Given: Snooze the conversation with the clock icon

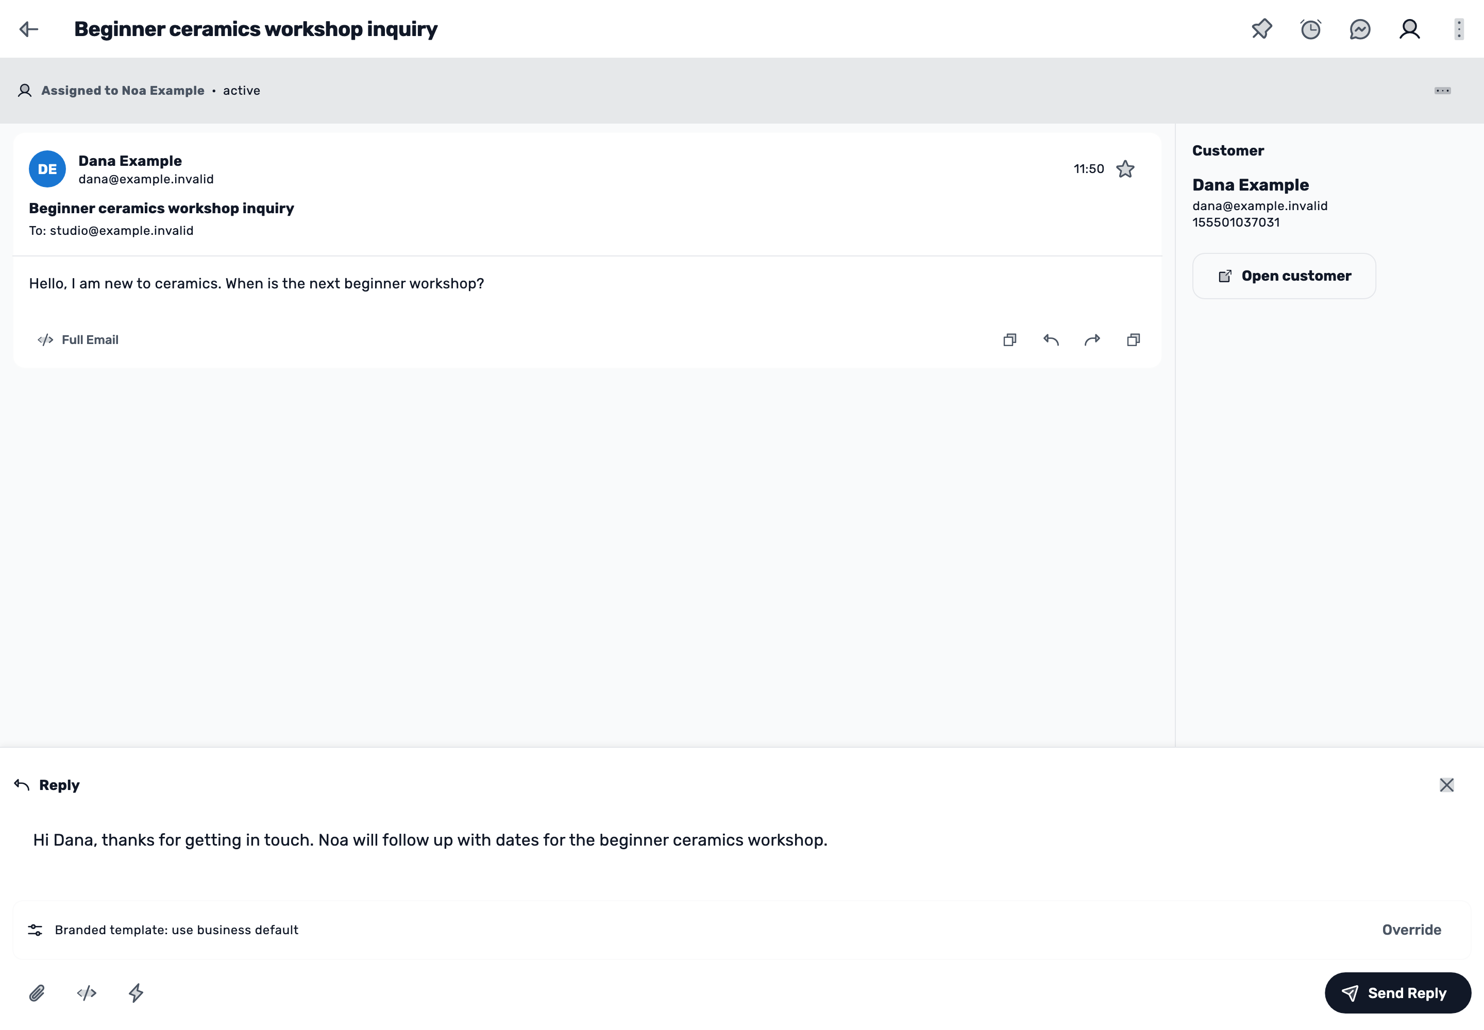Looking at the screenshot, I should (1310, 29).
